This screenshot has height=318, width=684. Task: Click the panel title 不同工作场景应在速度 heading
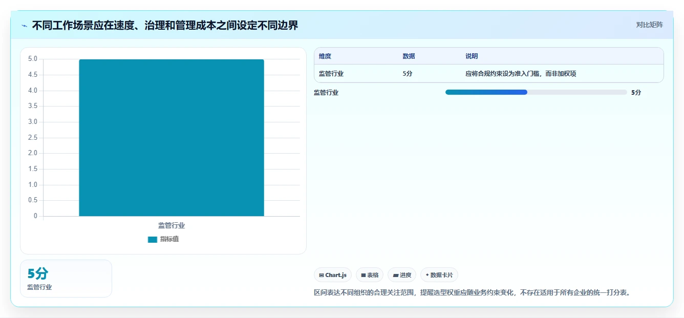point(165,25)
